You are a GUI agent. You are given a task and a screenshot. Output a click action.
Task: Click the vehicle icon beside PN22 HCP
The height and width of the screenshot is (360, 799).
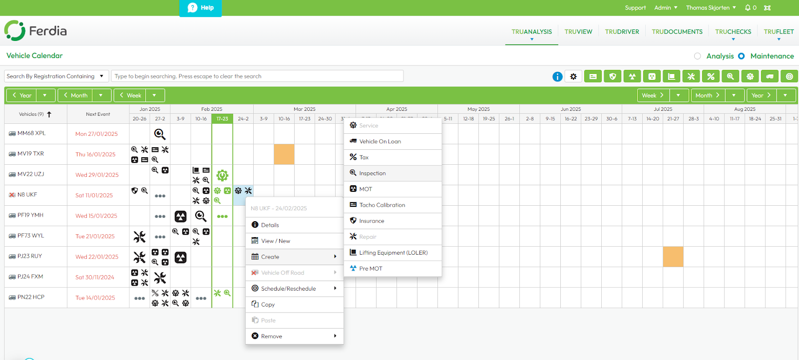[12, 298]
